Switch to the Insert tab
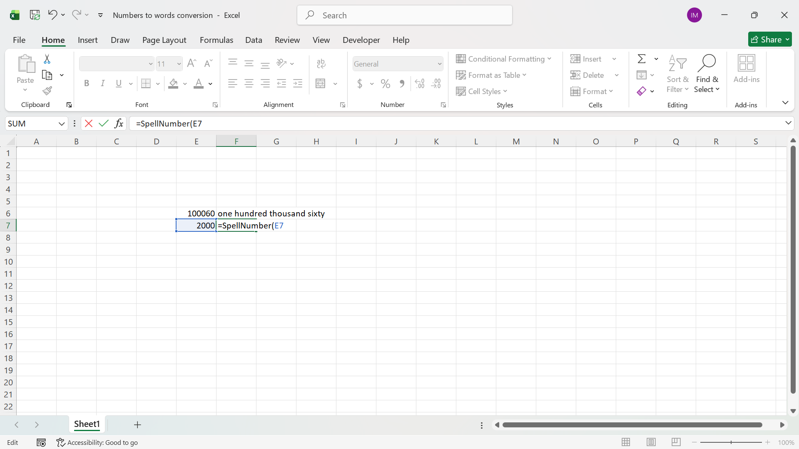Screen dimensions: 799x449 [x=88, y=40]
